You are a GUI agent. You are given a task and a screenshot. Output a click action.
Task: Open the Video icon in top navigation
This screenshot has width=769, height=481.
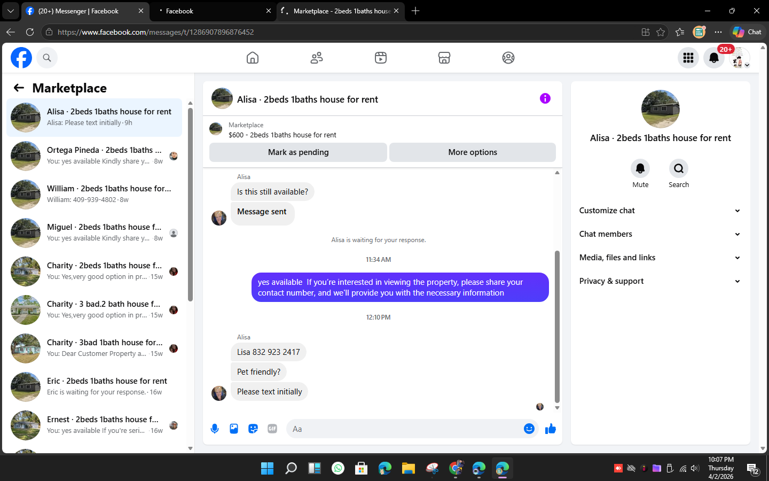click(381, 58)
